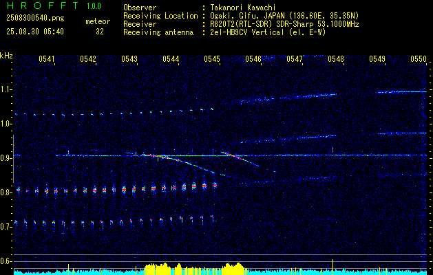Click the Receiver label
The image size is (433, 275).
pyautogui.click(x=140, y=24)
